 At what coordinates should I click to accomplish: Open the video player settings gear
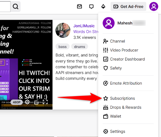pos(27,102)
